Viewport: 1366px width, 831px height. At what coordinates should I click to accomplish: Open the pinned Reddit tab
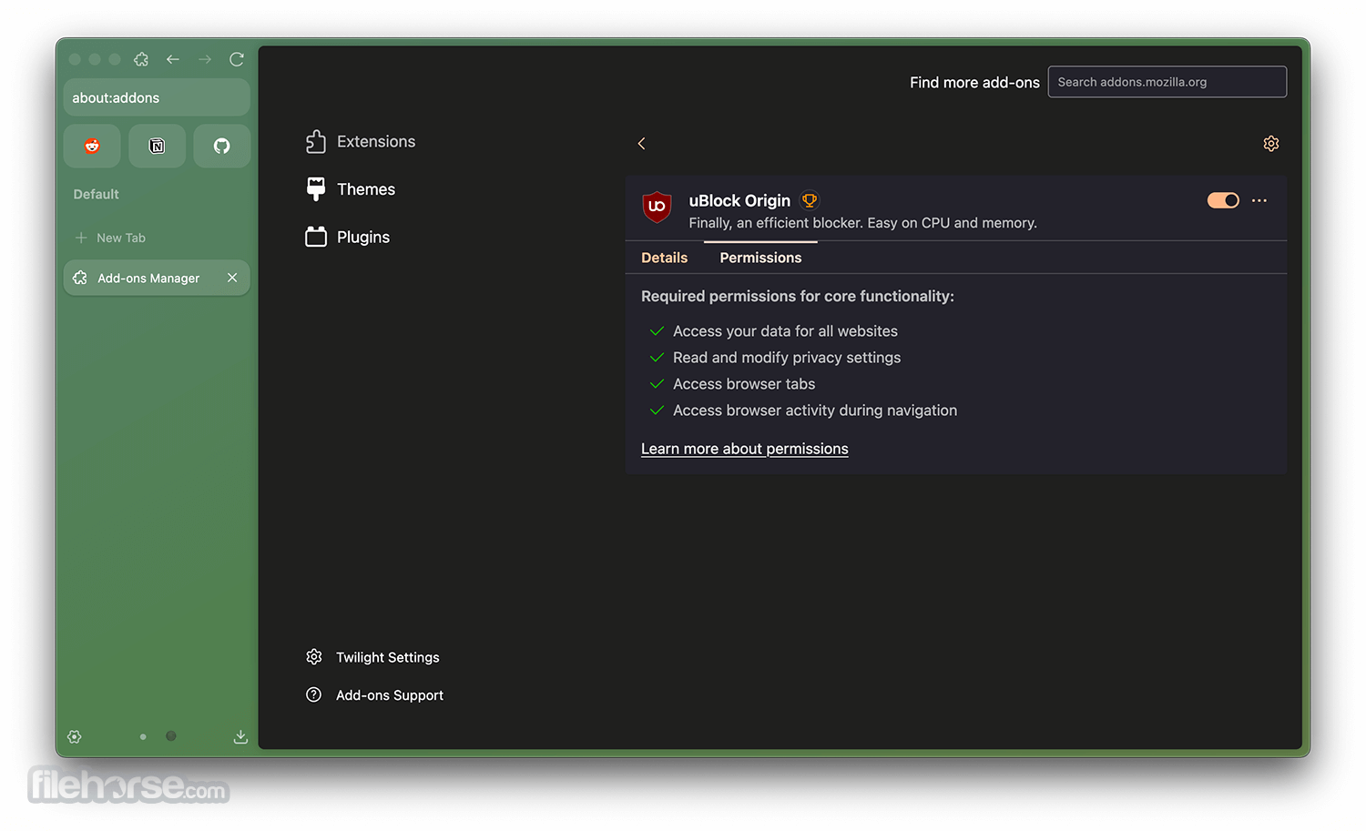click(92, 146)
